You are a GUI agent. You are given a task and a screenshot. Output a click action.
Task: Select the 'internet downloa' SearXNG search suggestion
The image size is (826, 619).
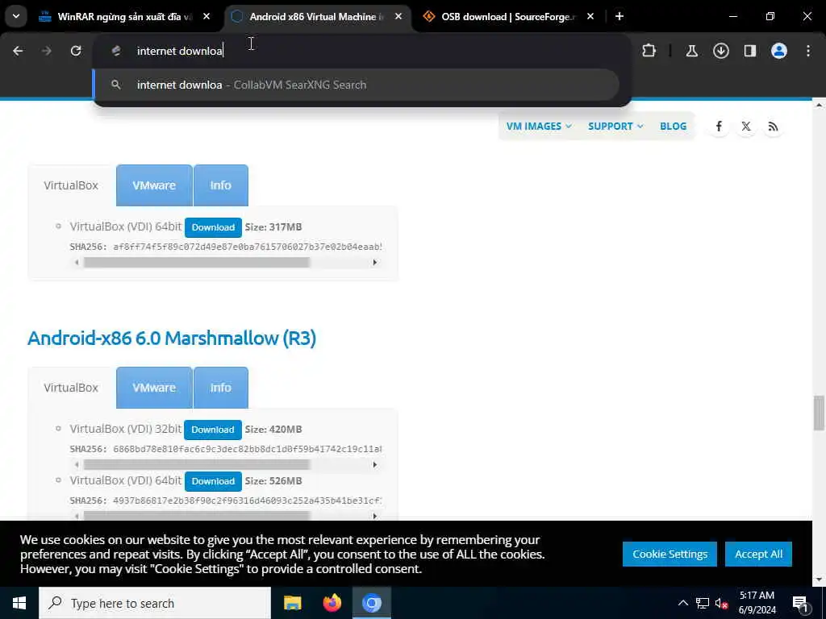356,85
